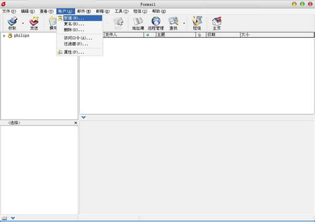
Task: Click the 查找 (Search) toolbar icon
Action: [173, 23]
